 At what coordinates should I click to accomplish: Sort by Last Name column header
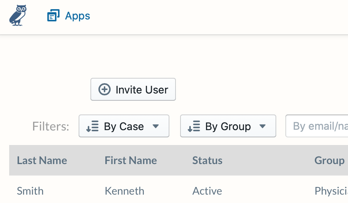click(x=42, y=160)
